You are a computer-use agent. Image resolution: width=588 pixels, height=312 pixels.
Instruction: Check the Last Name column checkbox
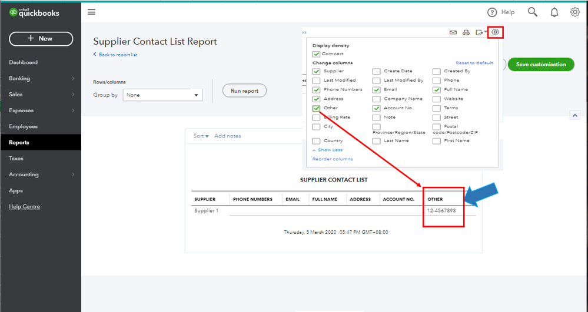click(x=377, y=141)
